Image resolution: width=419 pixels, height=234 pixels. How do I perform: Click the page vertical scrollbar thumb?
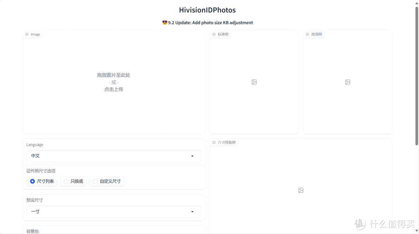[x=417, y=76]
